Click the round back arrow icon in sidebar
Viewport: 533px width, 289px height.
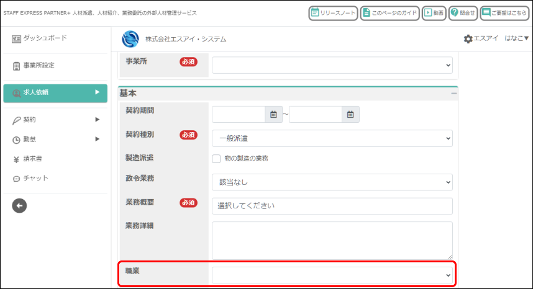[19, 205]
